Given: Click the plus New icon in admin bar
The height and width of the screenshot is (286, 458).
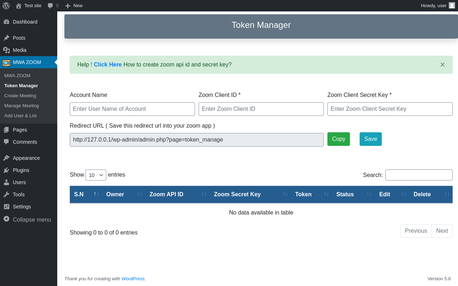Looking at the screenshot, I should tap(68, 6).
